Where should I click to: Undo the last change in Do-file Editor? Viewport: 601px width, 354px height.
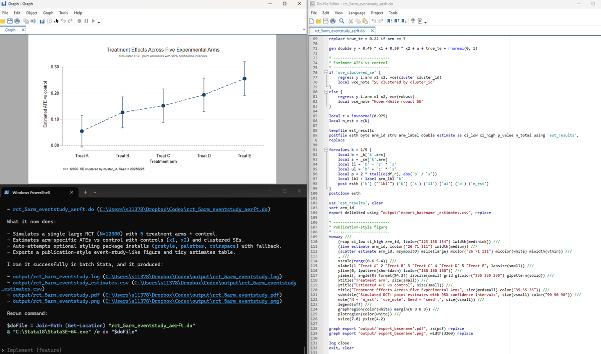click(374, 21)
